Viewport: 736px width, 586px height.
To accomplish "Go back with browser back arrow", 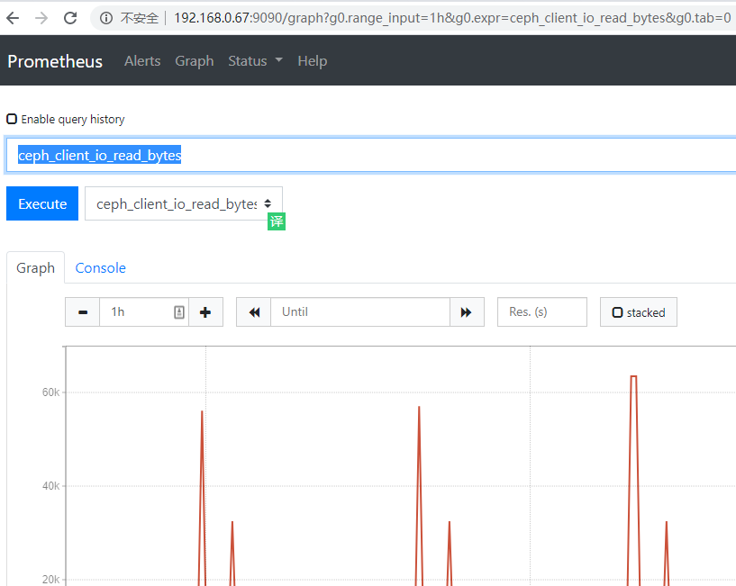I will (13, 18).
